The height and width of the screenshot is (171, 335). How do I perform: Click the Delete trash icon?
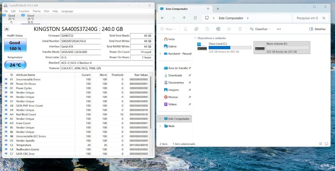point(240,29)
